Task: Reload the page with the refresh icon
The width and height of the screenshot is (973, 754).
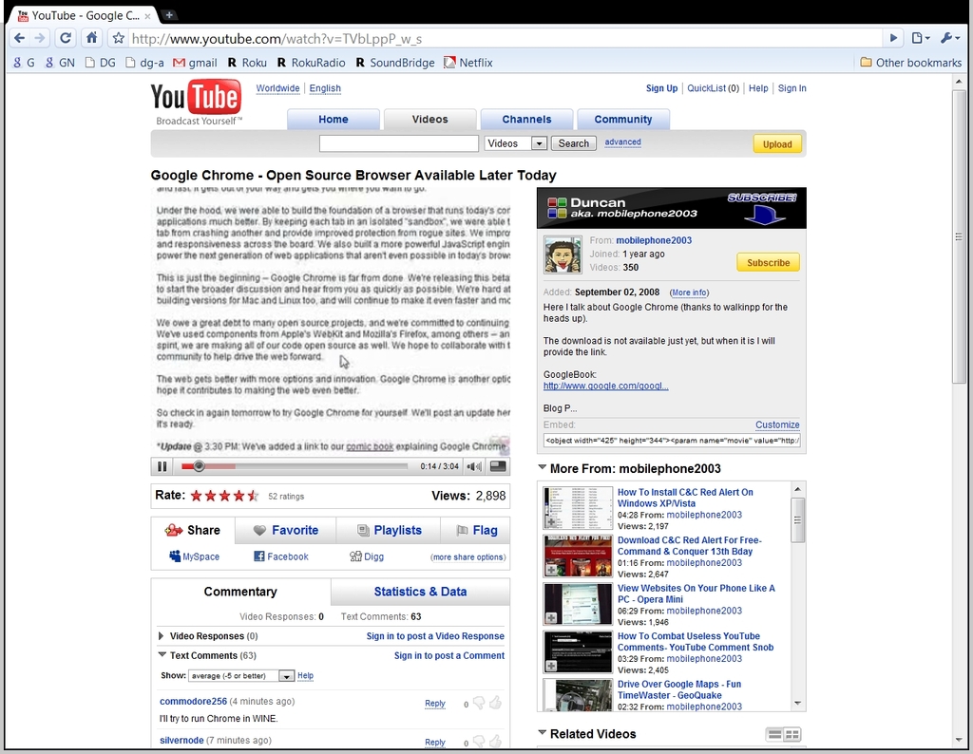Action: click(66, 38)
